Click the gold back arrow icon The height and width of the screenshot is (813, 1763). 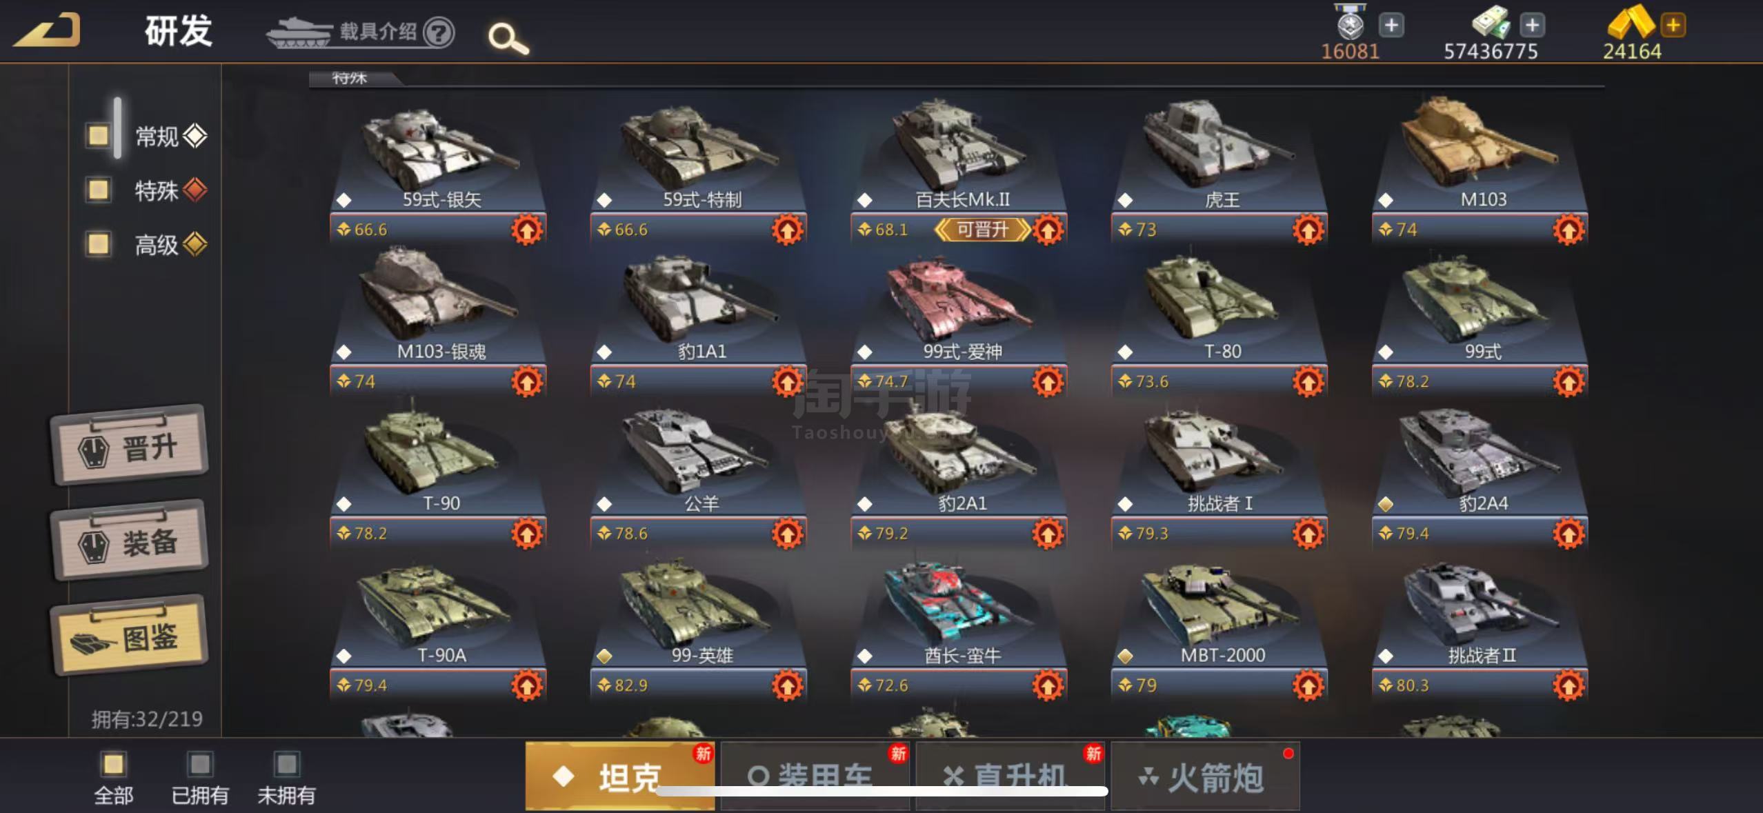(x=48, y=30)
